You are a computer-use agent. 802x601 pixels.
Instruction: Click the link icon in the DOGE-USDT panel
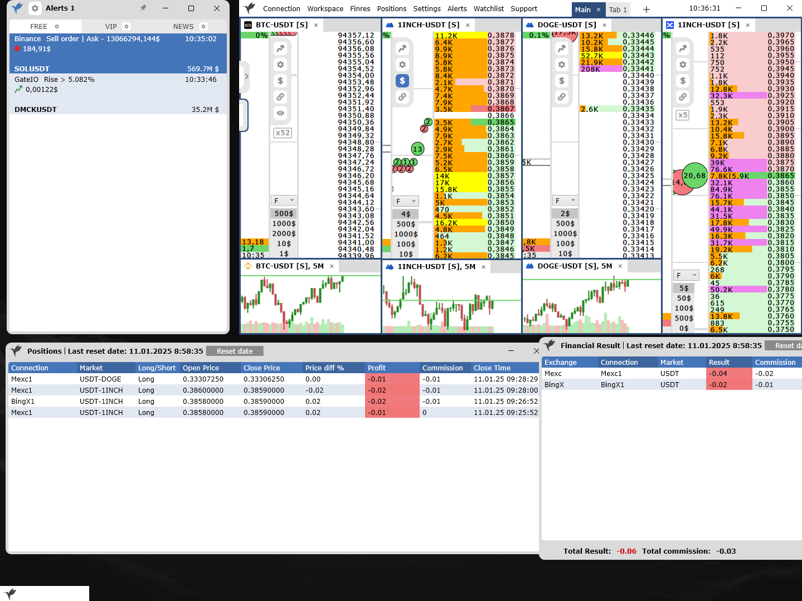coord(562,97)
